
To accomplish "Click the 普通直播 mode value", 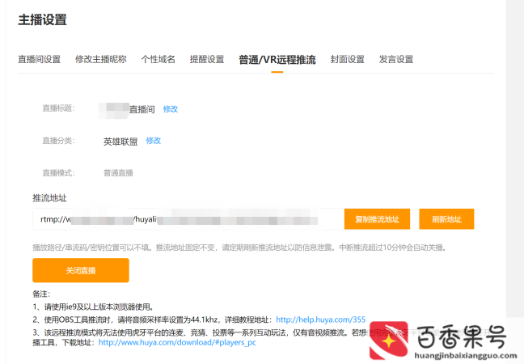I will point(118,173).
